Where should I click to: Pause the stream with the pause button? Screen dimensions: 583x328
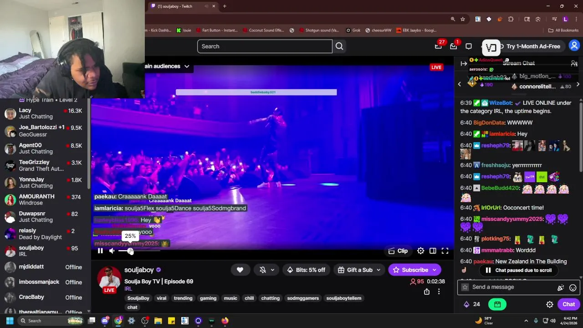100,251
